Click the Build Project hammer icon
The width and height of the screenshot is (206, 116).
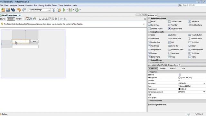pyautogui.click(x=54, y=10)
